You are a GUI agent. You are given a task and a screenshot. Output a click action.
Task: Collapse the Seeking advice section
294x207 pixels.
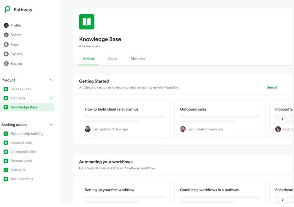[50, 124]
